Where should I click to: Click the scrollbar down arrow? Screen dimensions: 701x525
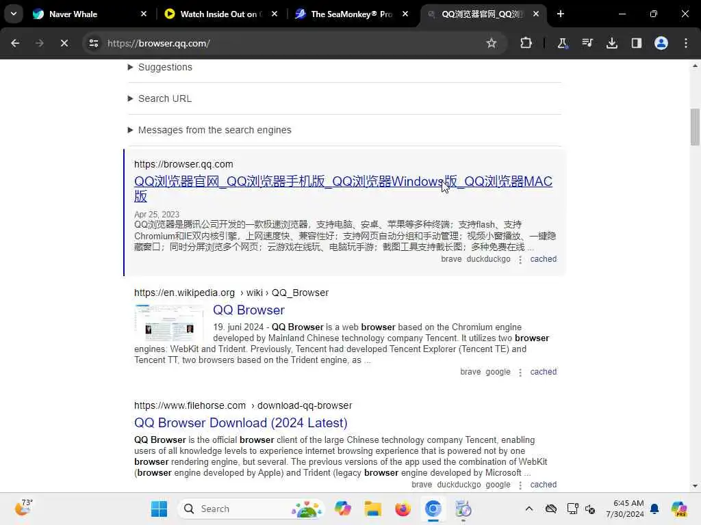coord(695,486)
